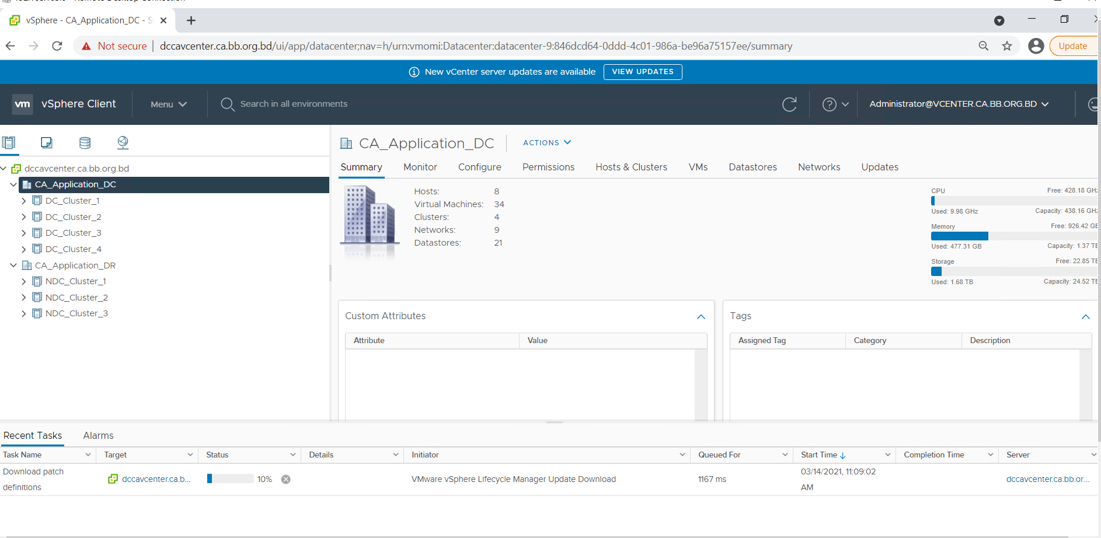Expand NDC_Cluster_1 tree node

pyautogui.click(x=23, y=281)
